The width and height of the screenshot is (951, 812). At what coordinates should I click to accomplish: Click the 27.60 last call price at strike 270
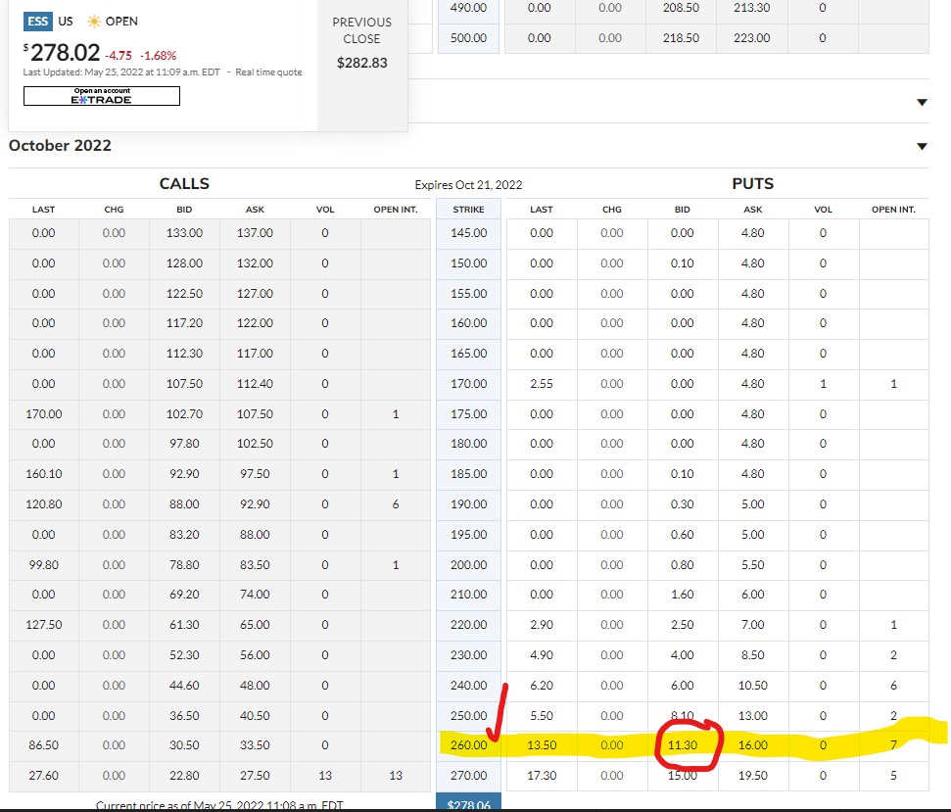pyautogui.click(x=43, y=776)
